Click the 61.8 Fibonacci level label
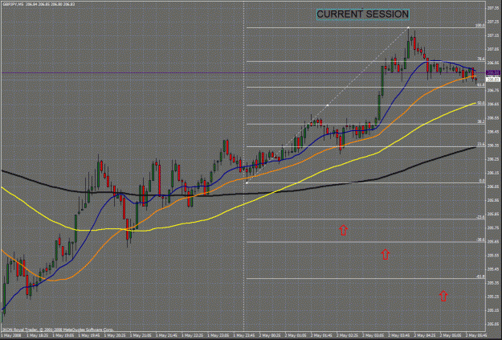This screenshot has width=502, height=340. pos(481,85)
